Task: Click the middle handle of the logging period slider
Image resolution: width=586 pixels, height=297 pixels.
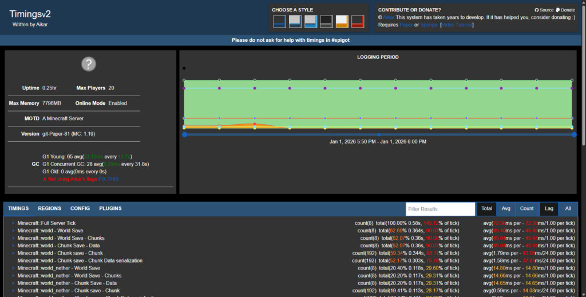Action: (x=379, y=134)
